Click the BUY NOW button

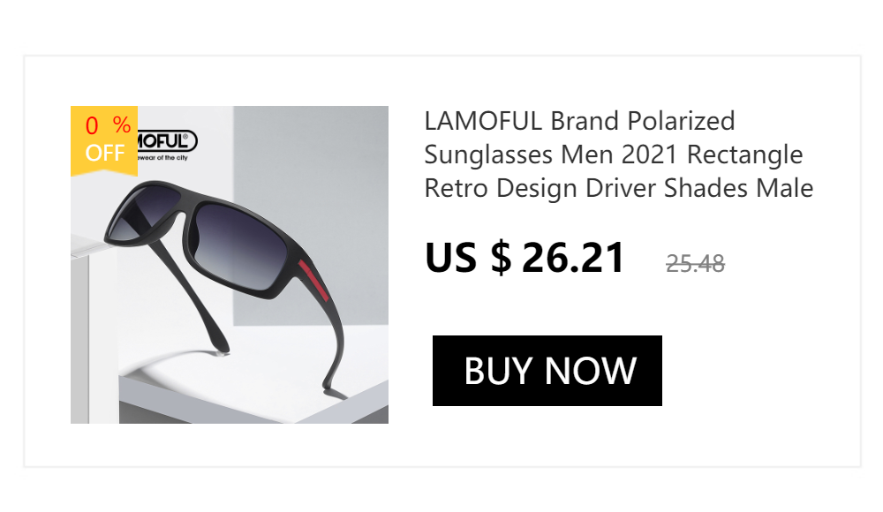[547, 371]
